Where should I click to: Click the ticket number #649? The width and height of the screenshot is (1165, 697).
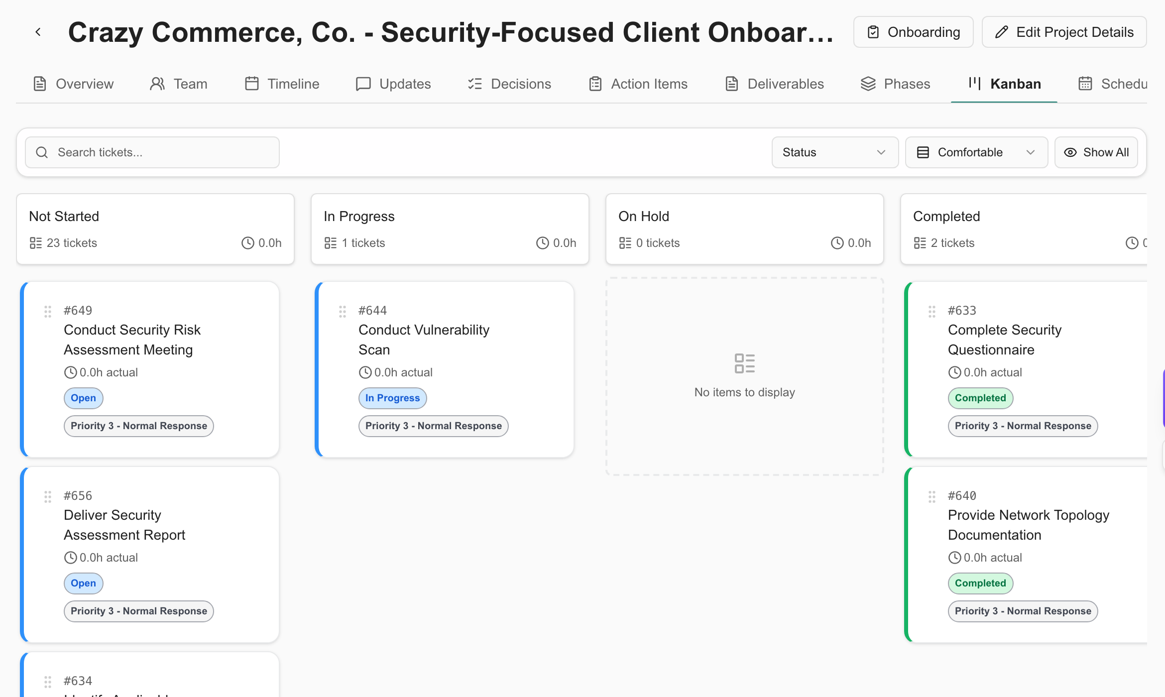click(78, 311)
